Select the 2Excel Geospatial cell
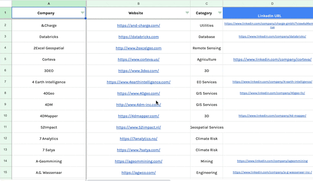The height and width of the screenshot is (181, 313). click(49, 48)
